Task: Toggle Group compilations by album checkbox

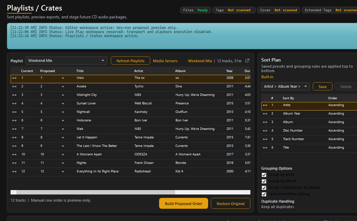Action: point(264,188)
